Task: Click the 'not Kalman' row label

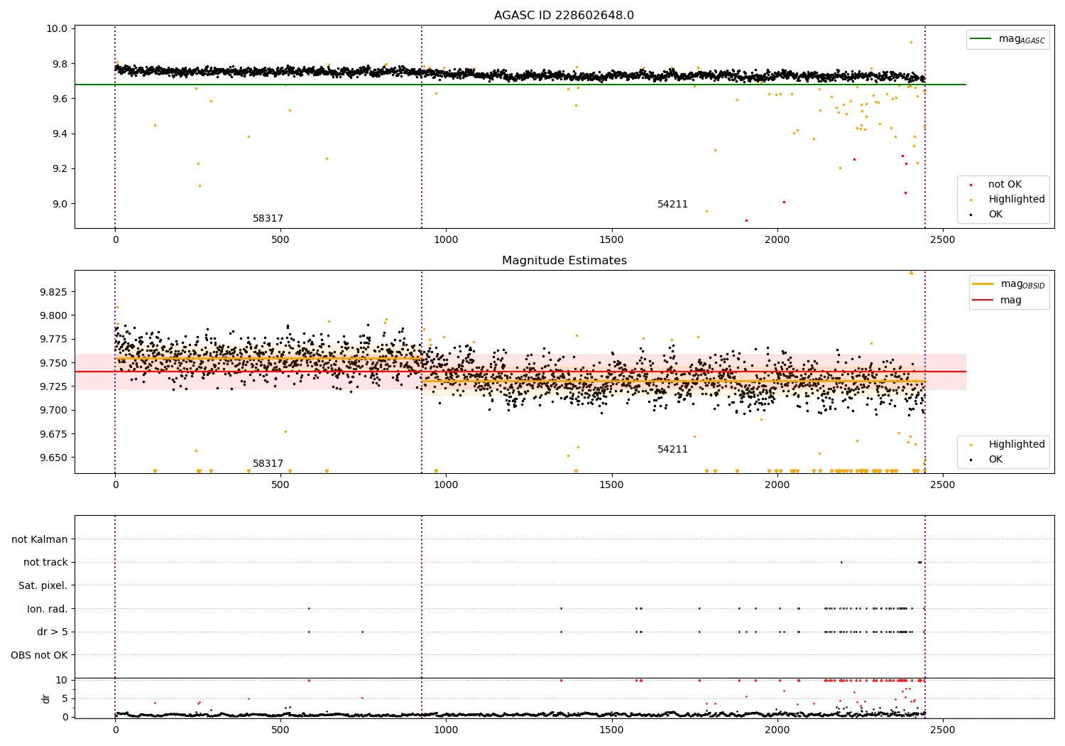Action: click(x=40, y=539)
